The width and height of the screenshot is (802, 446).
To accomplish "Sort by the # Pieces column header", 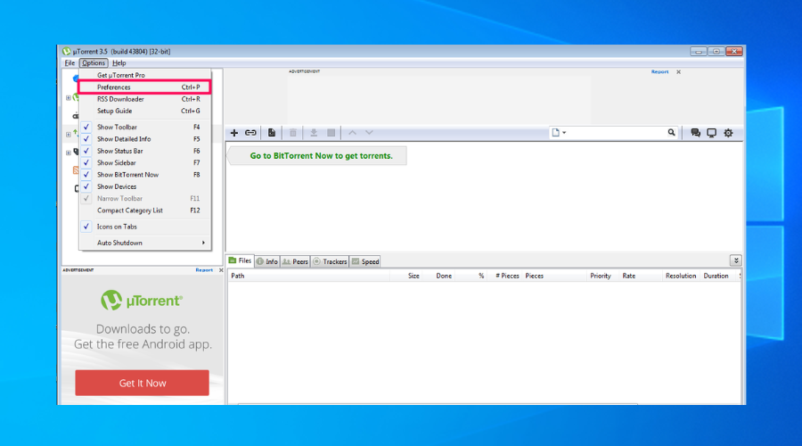I will (x=504, y=276).
